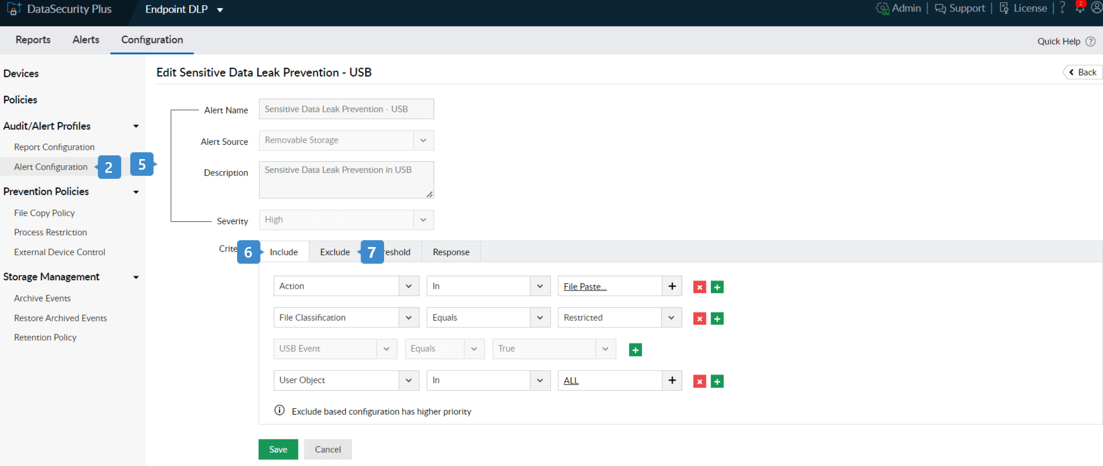This screenshot has width=1103, height=466.
Task: Expand the Severity dropdown
Action: [423, 220]
